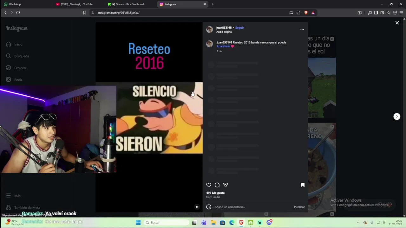Open Microsoft Edge from the taskbar
This screenshot has height=228, width=406.
point(232,223)
